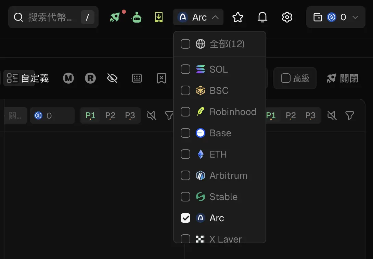Expand the wallet balance dropdown chevron
Viewport: 373px width, 259px height.
(x=355, y=17)
